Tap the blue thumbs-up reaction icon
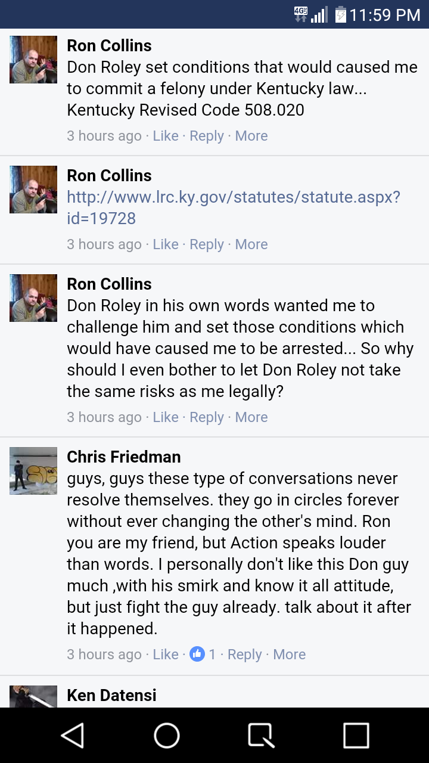The height and width of the screenshot is (763, 429). [x=197, y=654]
